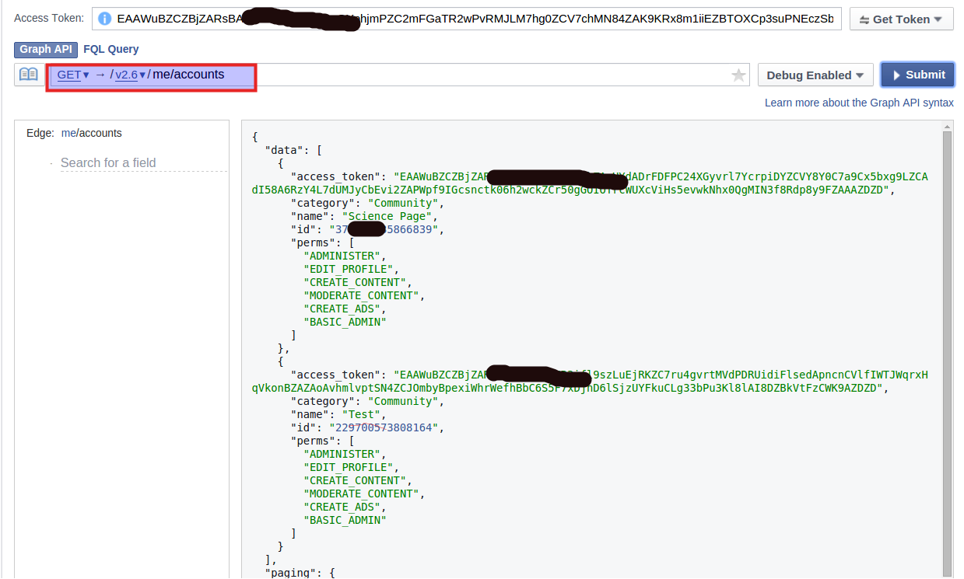Click the first "Community" category value
Viewport: 964px width, 579px height.
[x=401, y=203]
